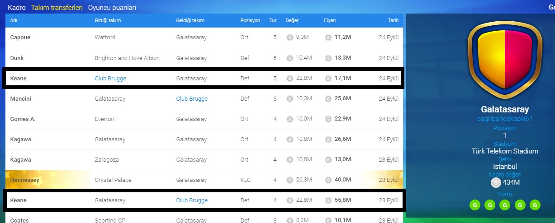Sort by Değer column header
The image size is (555, 223).
tap(292, 21)
